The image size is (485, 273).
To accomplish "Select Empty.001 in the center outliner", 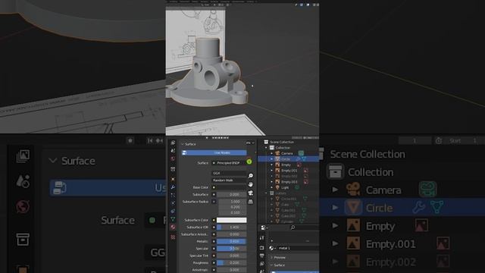I will tap(289, 171).
